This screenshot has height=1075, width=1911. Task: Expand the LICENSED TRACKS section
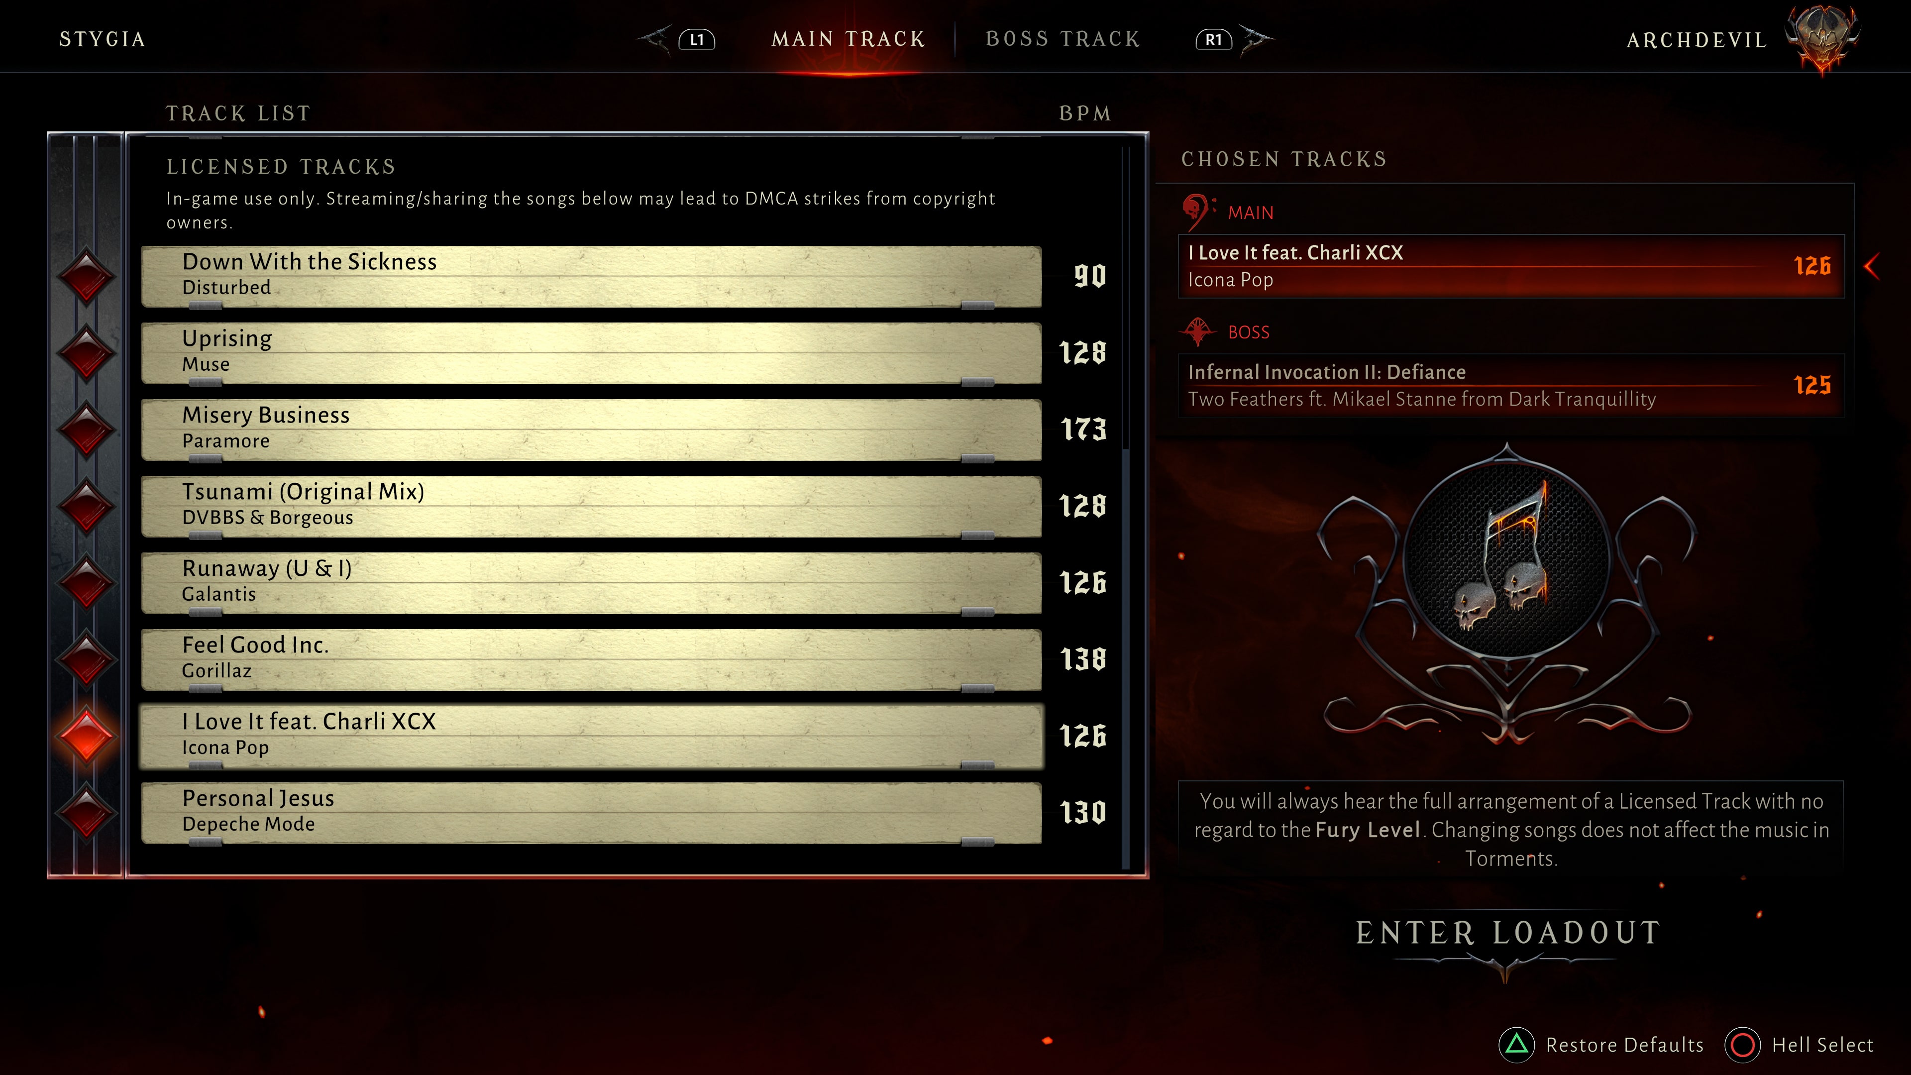pos(280,167)
